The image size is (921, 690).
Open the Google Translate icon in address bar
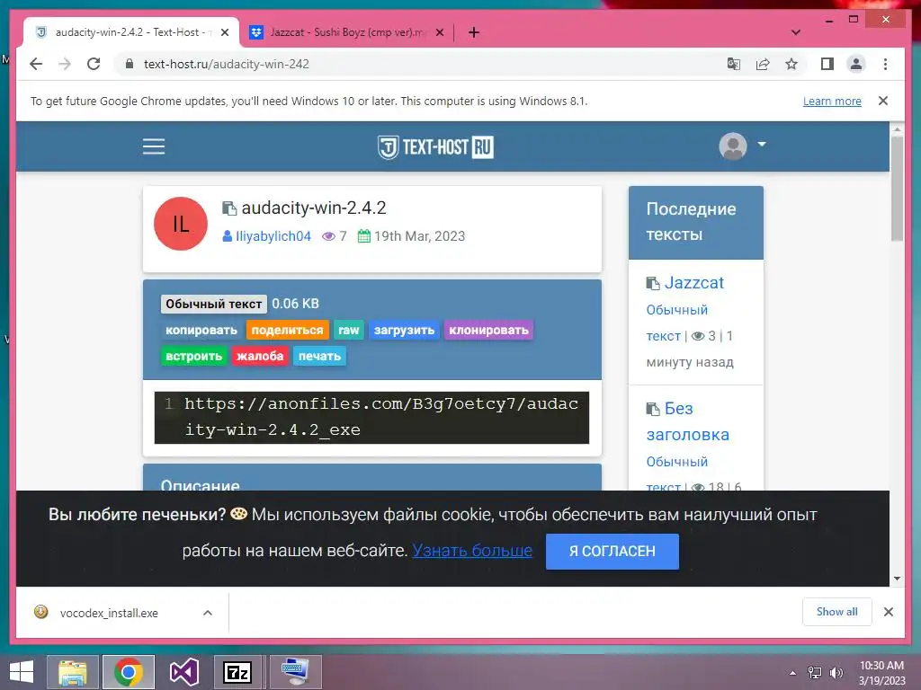click(x=734, y=64)
